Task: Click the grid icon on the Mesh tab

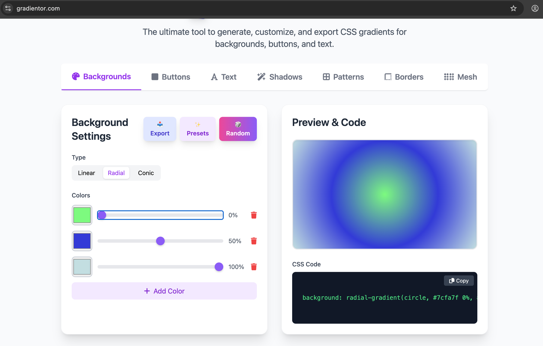Action: click(x=449, y=77)
